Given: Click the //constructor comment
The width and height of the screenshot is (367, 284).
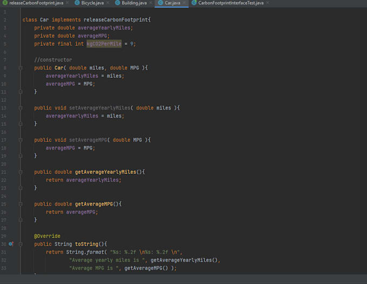Looking at the screenshot, I should point(53,60).
